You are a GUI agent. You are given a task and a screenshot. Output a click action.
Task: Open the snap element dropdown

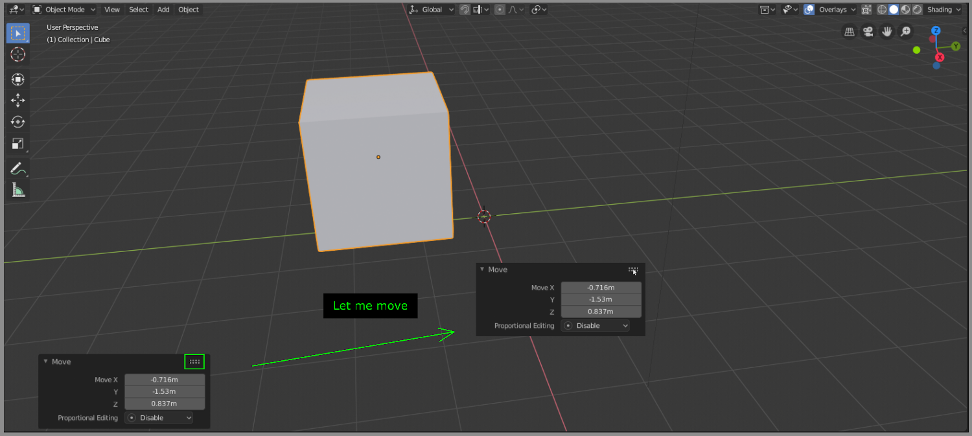[481, 10]
